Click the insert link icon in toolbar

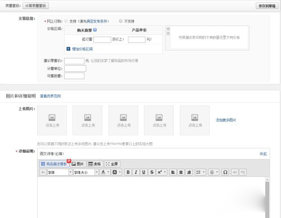click(235, 172)
